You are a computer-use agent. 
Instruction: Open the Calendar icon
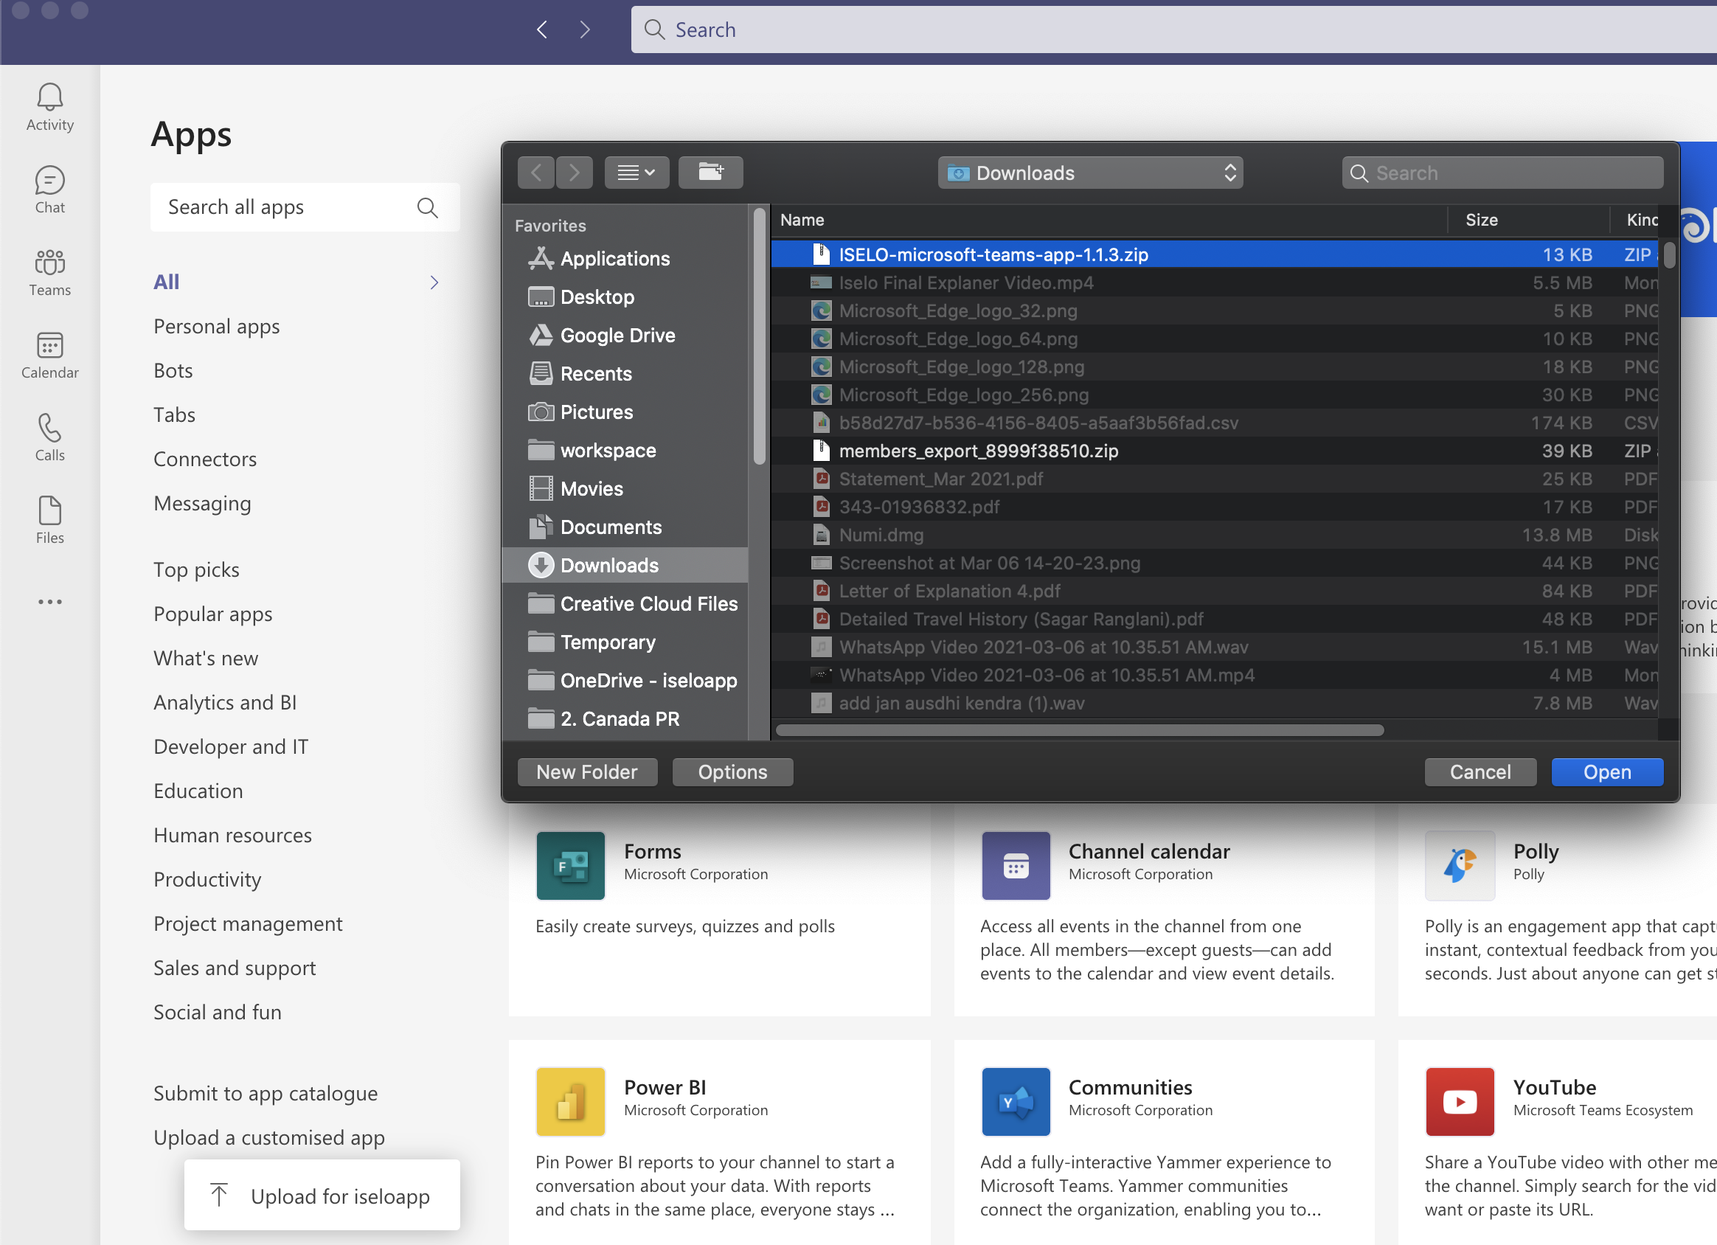pos(50,345)
